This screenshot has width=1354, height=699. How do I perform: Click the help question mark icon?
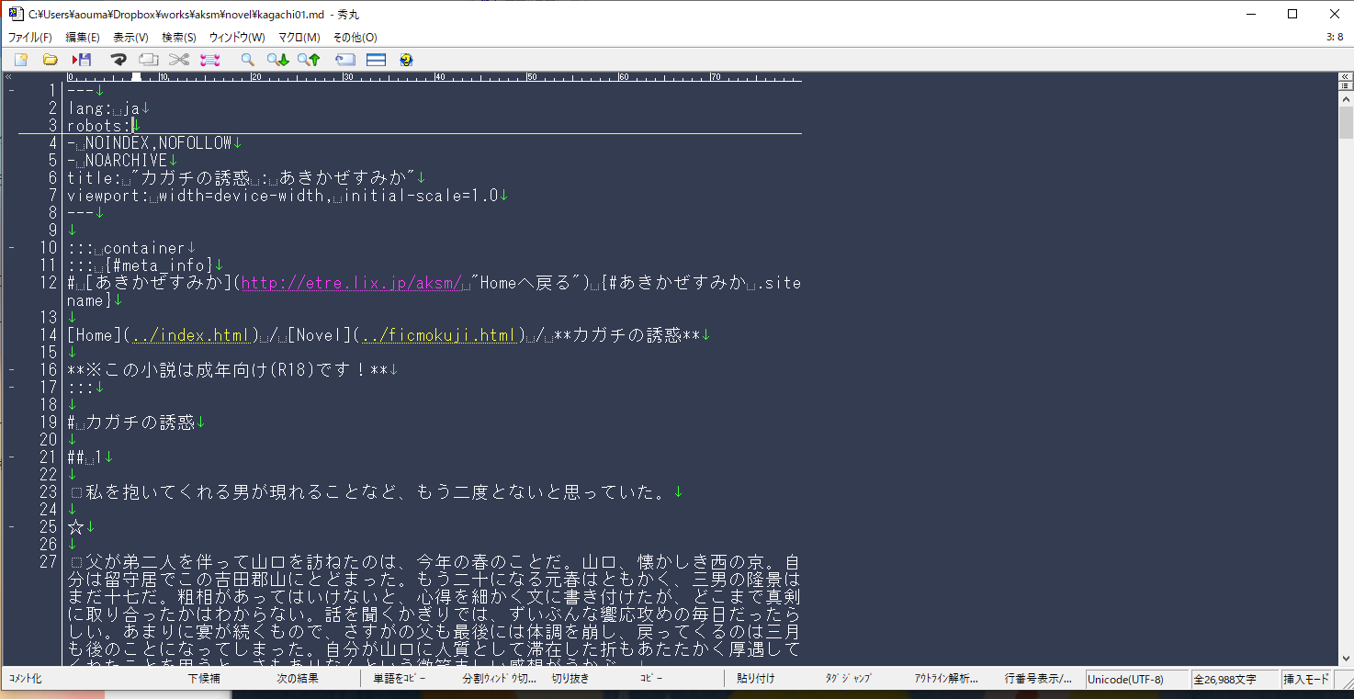406,60
